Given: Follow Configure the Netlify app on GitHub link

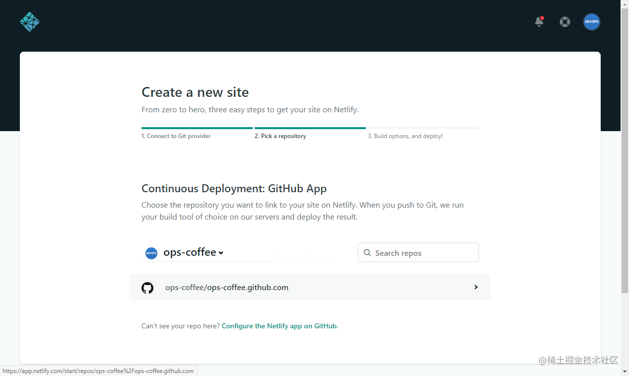Looking at the screenshot, I should 280,326.
